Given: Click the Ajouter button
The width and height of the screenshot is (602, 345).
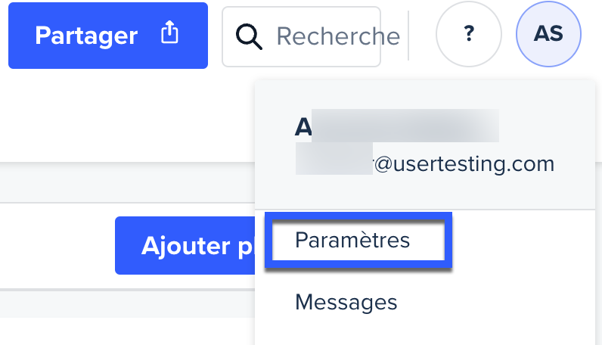Looking at the screenshot, I should 185,246.
